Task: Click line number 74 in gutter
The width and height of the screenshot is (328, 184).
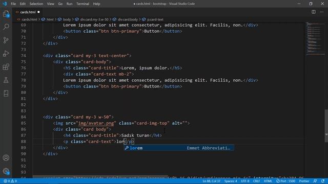Action: pos(24,56)
